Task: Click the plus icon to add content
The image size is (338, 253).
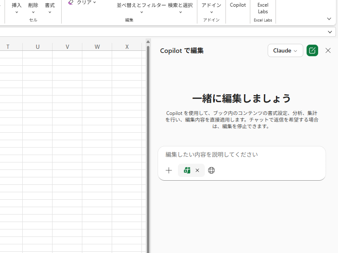Action: (x=169, y=170)
